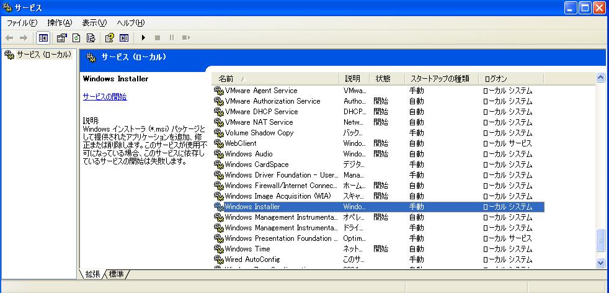Click the gear icon of WebClient

(219, 143)
